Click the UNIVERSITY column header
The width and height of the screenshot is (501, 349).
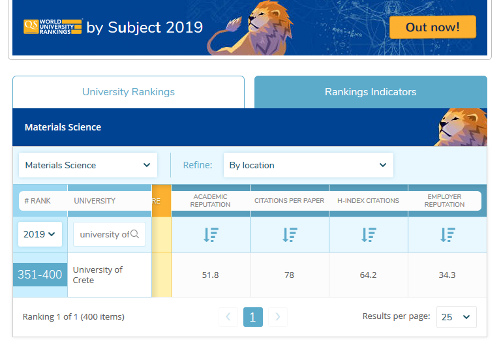tap(95, 201)
